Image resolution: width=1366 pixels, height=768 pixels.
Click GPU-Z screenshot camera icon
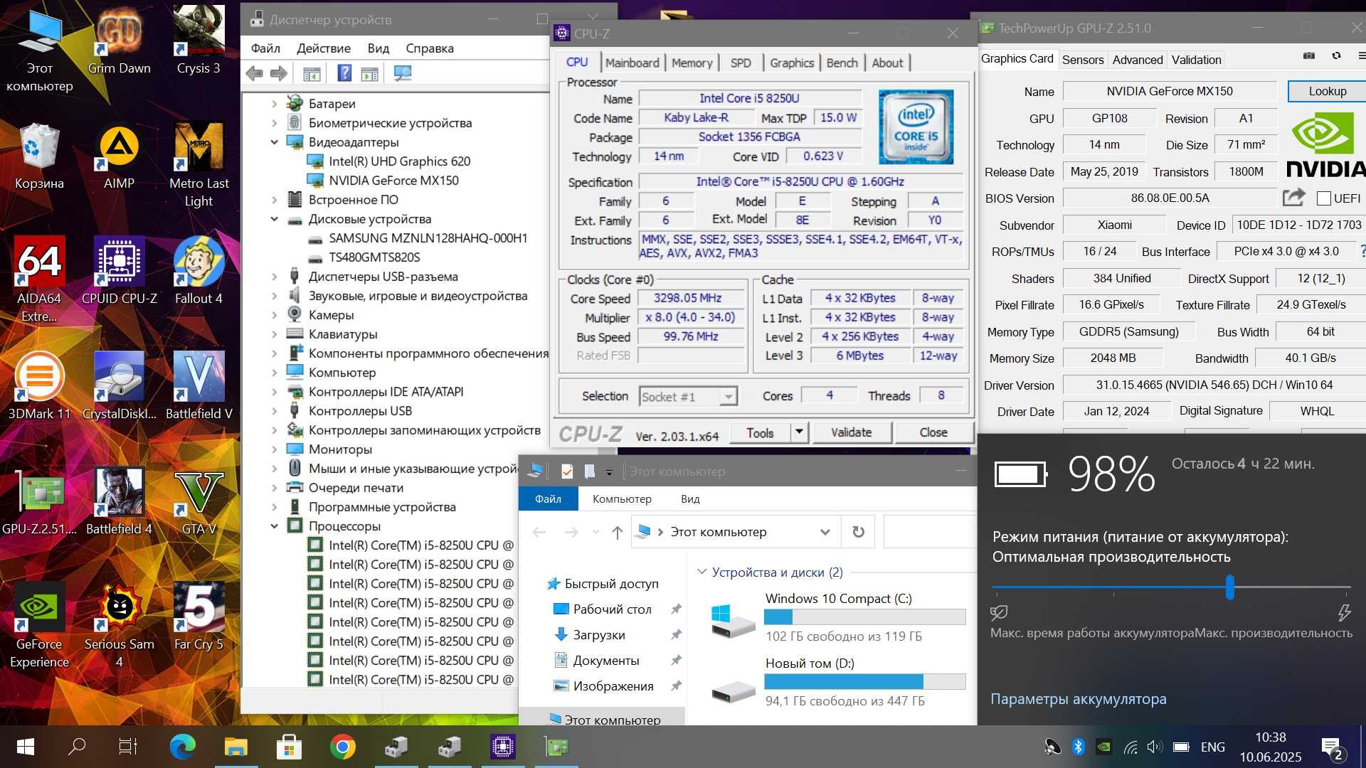[x=1308, y=55]
